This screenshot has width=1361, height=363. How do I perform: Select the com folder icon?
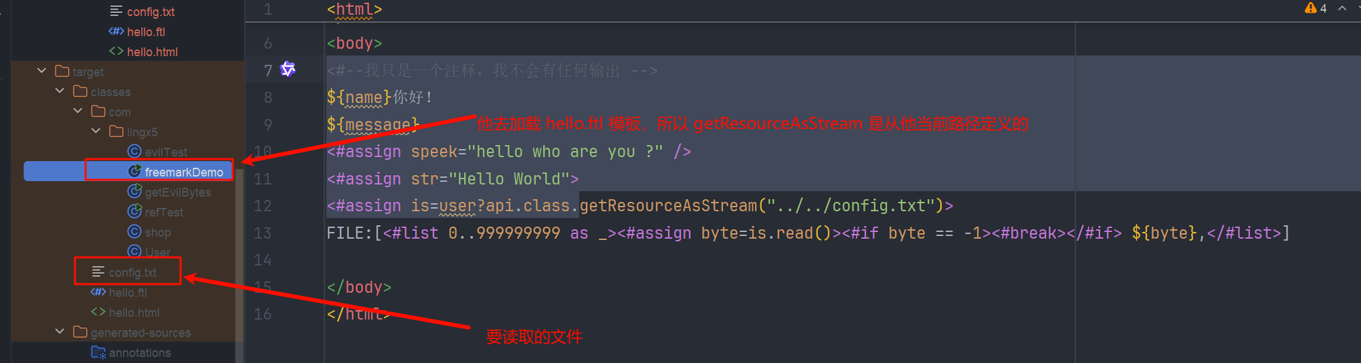[98, 111]
